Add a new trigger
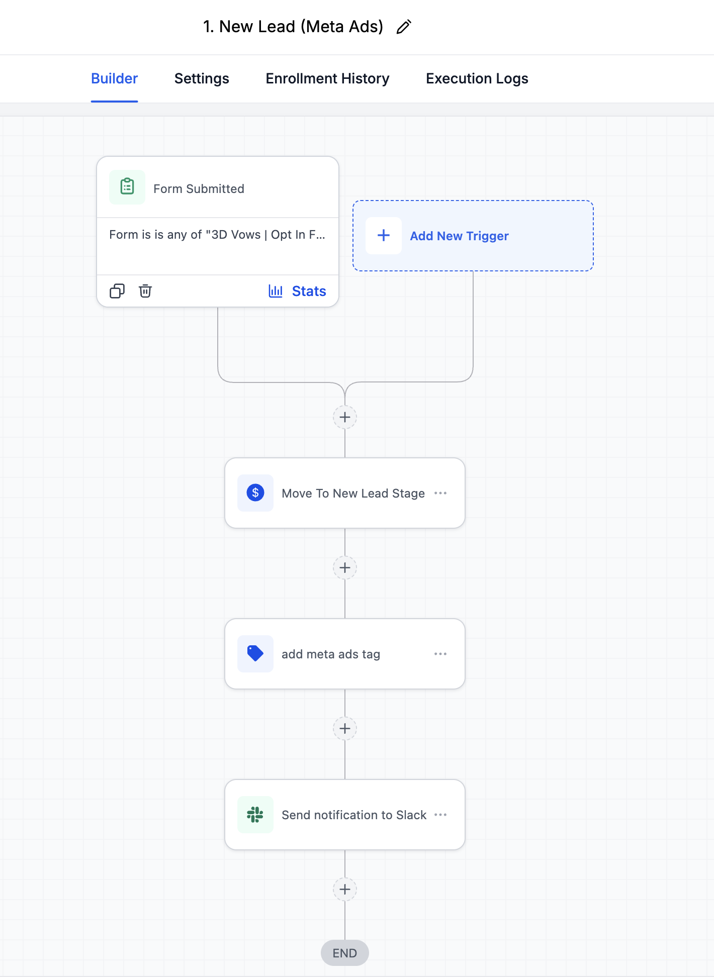Viewport: 714px width, 977px height. click(473, 236)
